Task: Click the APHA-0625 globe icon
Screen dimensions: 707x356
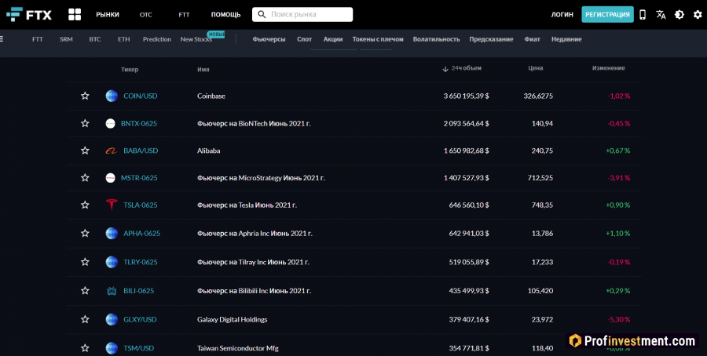Action: pos(112,233)
